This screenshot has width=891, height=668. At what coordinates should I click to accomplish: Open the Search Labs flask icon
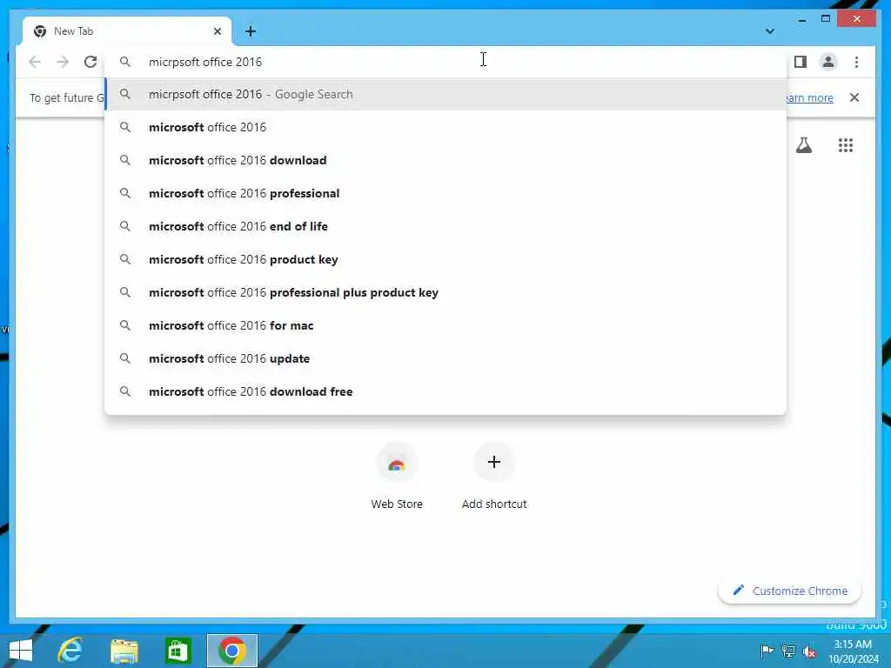pyautogui.click(x=804, y=145)
